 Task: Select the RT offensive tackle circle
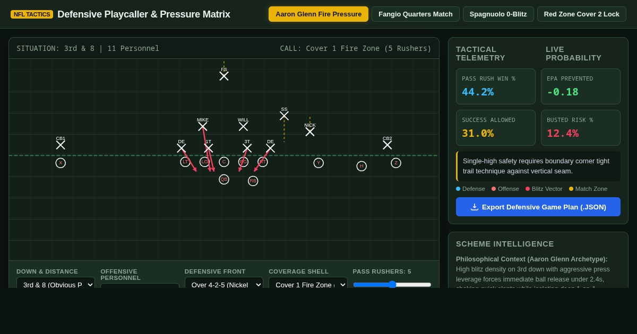[x=263, y=162]
